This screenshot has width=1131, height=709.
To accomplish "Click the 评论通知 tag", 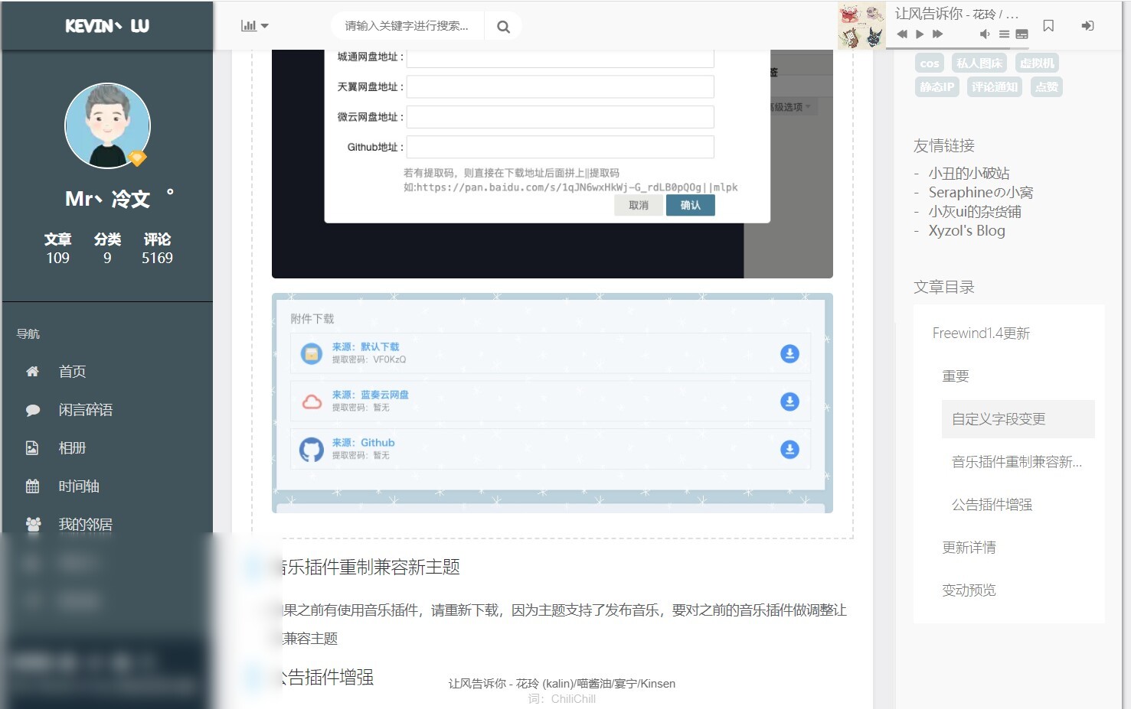I will (x=994, y=86).
